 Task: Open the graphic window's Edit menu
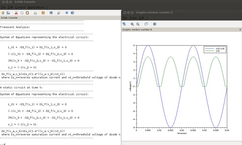141,18
